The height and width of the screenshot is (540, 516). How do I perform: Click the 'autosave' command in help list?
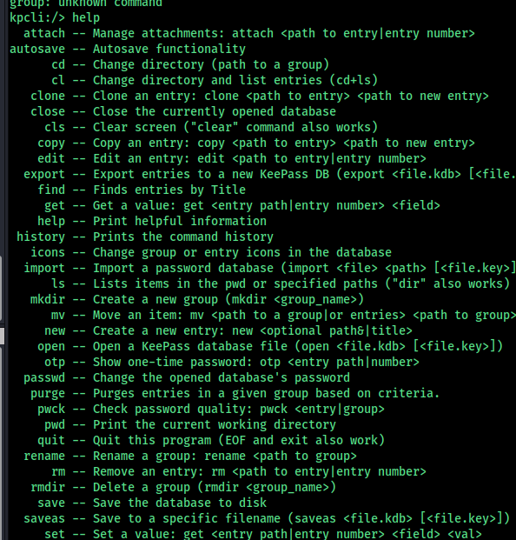coord(37,49)
